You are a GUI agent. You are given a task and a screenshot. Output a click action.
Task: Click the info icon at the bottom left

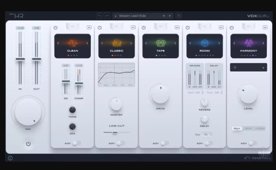click(x=10, y=158)
